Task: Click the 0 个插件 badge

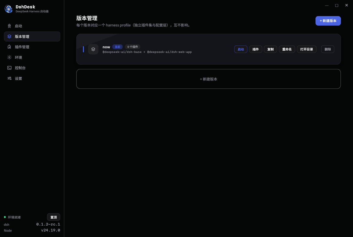Action: pos(132,47)
